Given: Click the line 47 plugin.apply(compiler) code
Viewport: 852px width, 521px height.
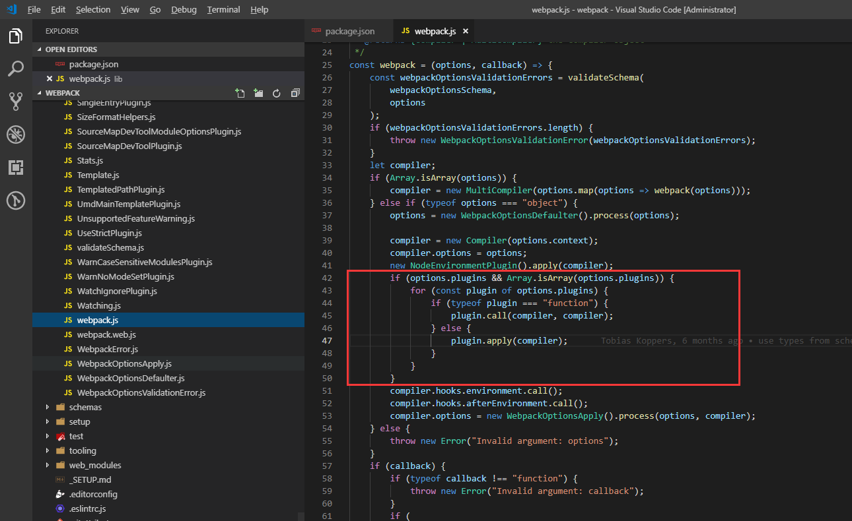Looking at the screenshot, I should pos(509,341).
